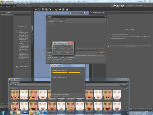153x115 pixels.
Task: Click back arrow in Content Library browser
Action: click(x=11, y=85)
